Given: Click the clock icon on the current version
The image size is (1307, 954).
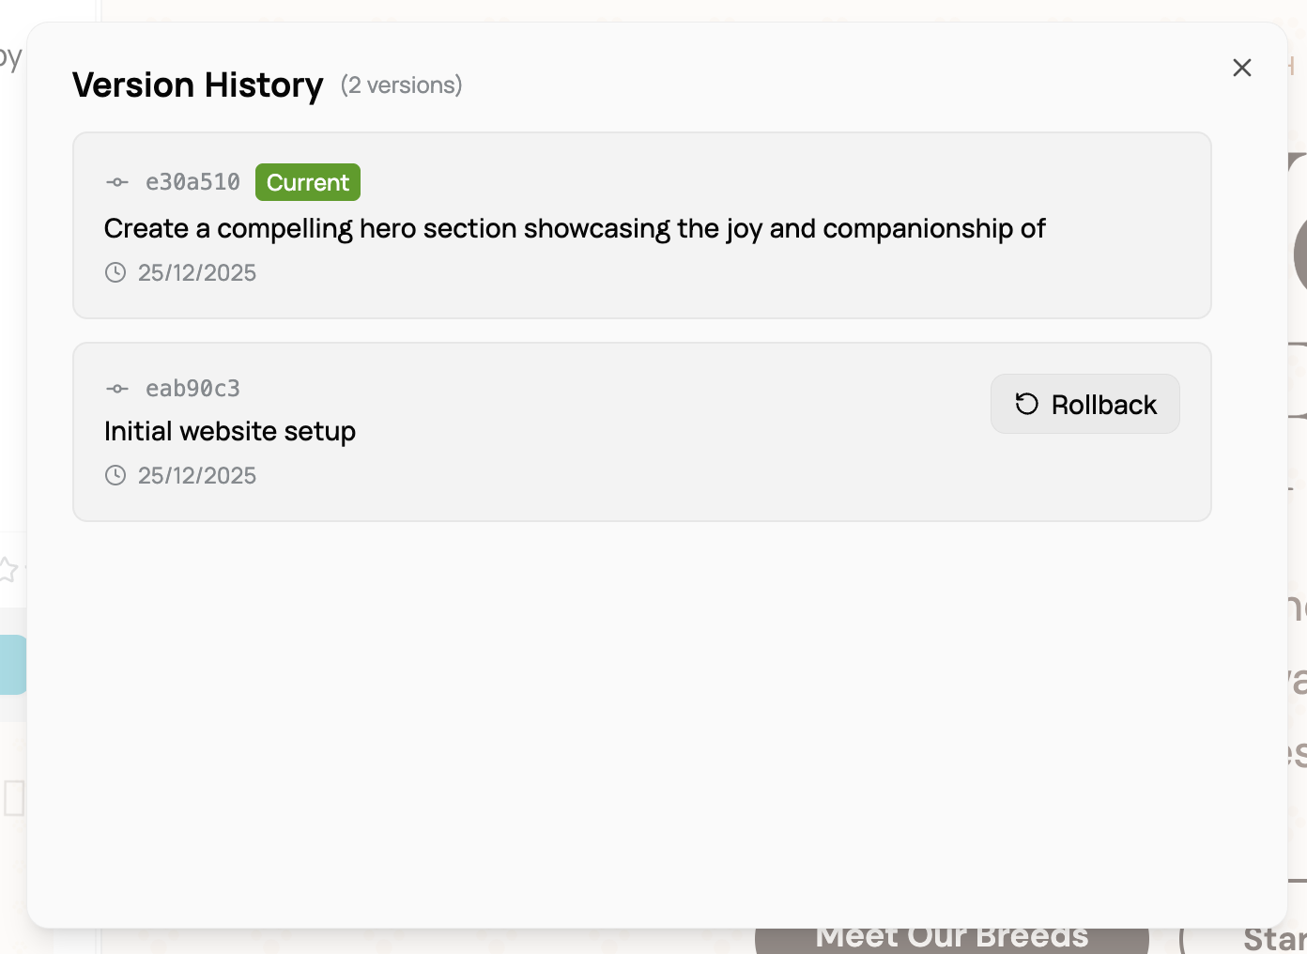Looking at the screenshot, I should [115, 273].
